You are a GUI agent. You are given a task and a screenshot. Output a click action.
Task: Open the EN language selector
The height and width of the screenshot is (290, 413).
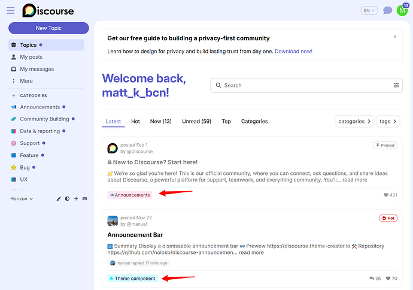369,11
